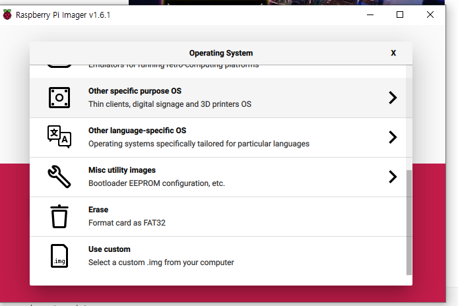Close the Raspberry Pi Imager window
Image resolution: width=458 pixels, height=306 pixels.
(x=430, y=15)
